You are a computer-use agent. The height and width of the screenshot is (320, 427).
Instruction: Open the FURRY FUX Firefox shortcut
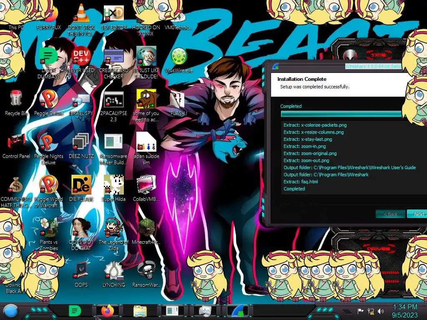[49, 16]
